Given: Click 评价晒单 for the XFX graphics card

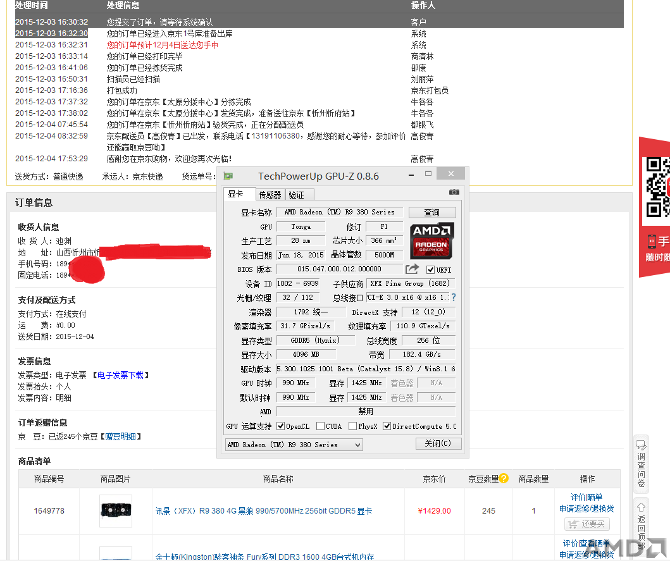Looking at the screenshot, I should click(586, 497).
